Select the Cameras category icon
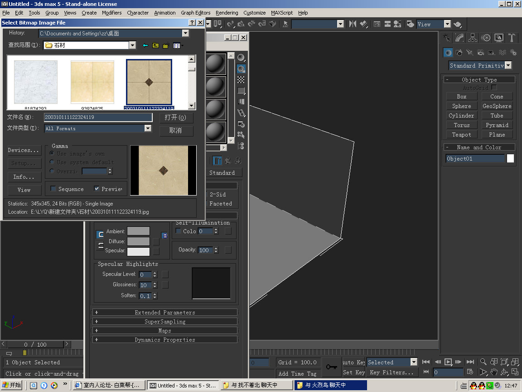Viewport: 522px width, 392px height. (x=481, y=53)
